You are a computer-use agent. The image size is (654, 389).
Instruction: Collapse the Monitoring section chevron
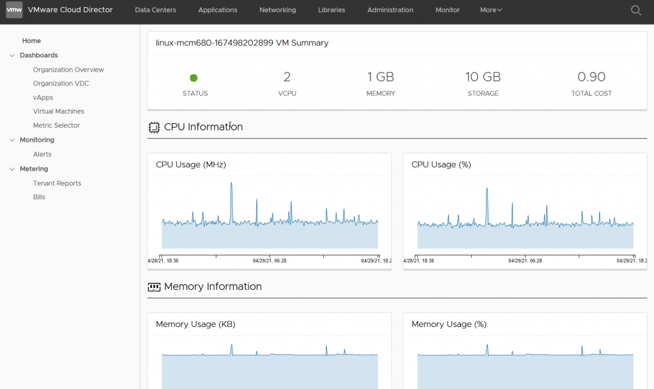pos(12,140)
